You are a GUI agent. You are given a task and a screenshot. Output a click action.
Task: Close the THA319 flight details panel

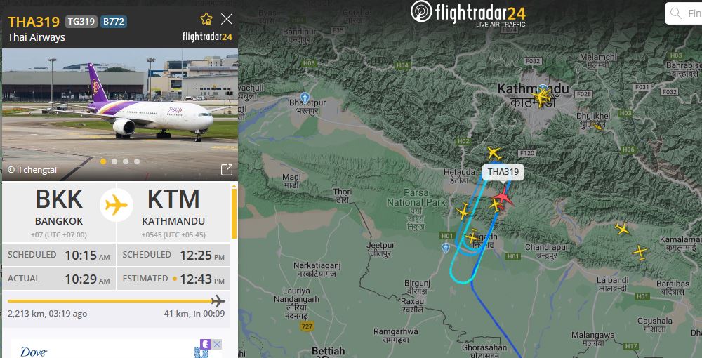coord(227,19)
